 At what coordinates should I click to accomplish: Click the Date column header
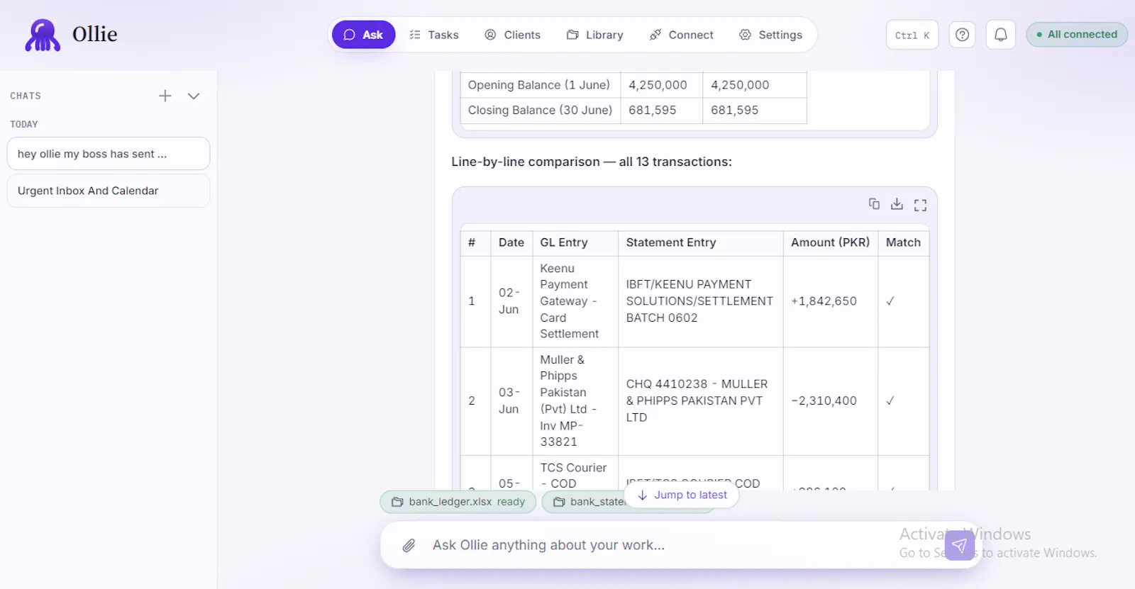511,243
